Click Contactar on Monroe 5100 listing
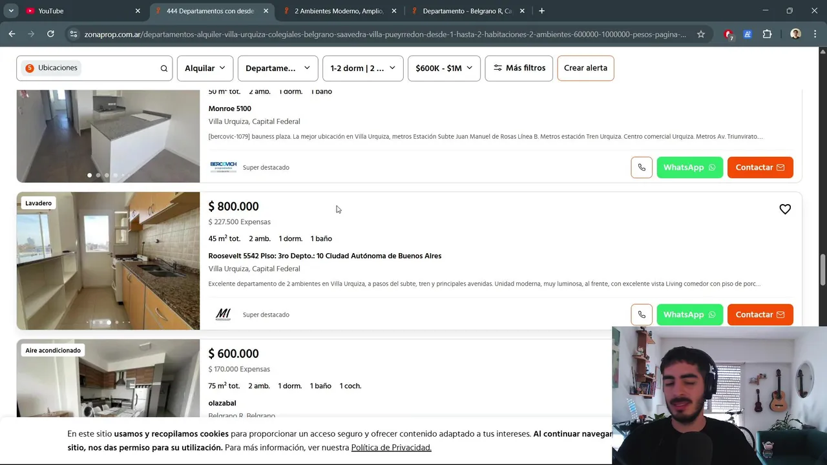 (x=760, y=167)
